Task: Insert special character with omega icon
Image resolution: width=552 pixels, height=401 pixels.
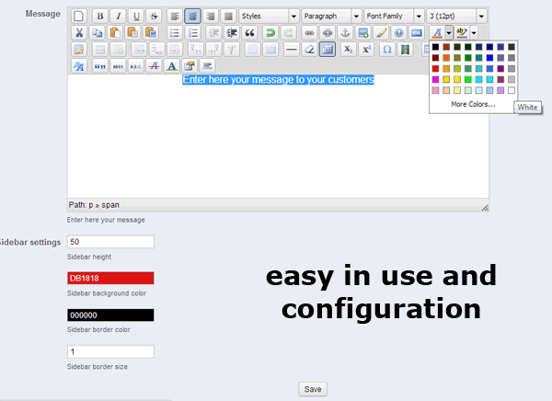Action: [386, 50]
